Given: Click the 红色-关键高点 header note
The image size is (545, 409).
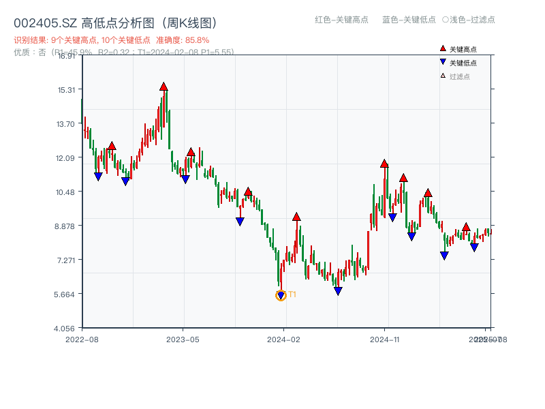Looking at the screenshot, I should click(341, 20).
